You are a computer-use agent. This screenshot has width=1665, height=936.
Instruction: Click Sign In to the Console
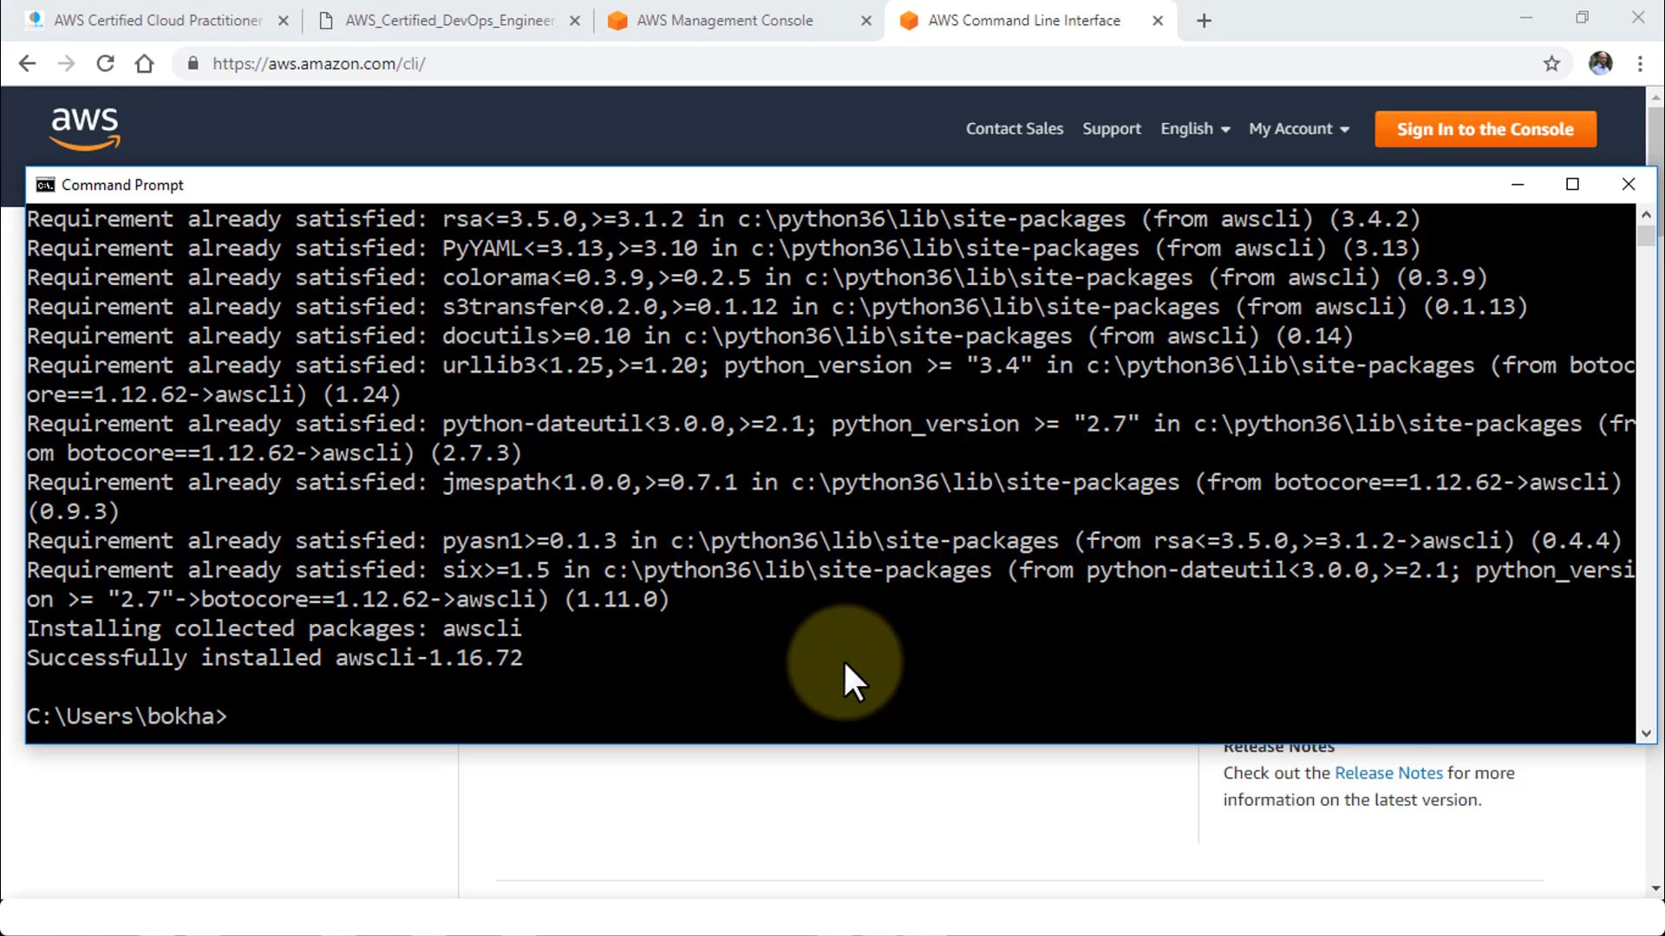point(1485,129)
